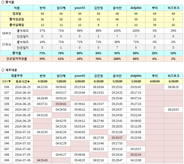This screenshot has width=184, height=164.
Task: Select the bold 100% journal rate cell
Action: [117, 59]
